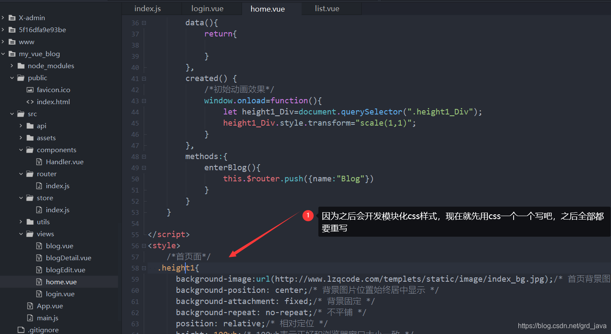Click the api folder icon
This screenshot has width=611, height=334.
pos(30,126)
